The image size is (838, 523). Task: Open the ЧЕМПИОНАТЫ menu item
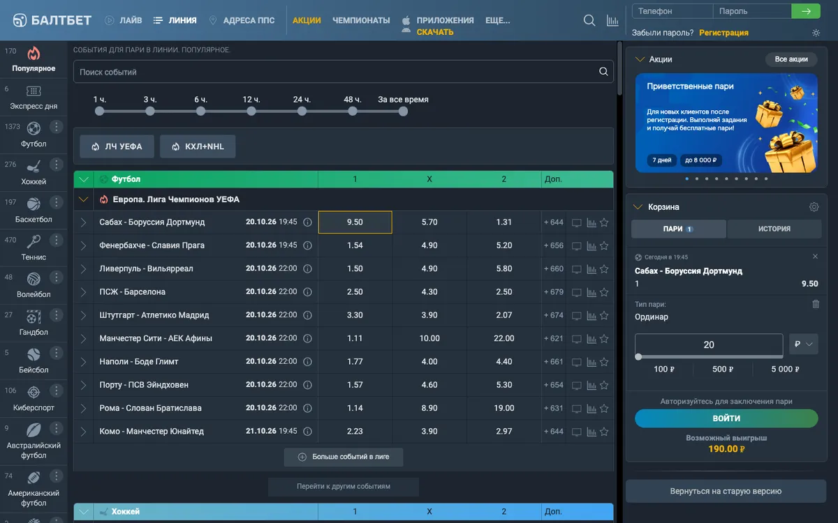[x=361, y=20]
